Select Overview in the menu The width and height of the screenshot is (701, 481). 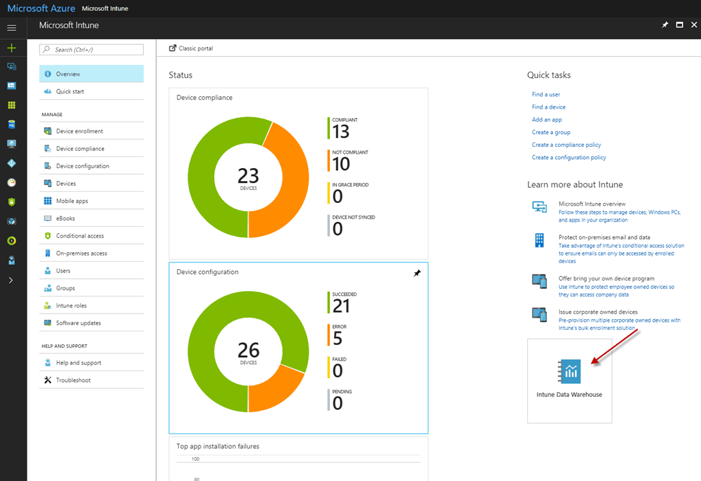pyautogui.click(x=91, y=74)
